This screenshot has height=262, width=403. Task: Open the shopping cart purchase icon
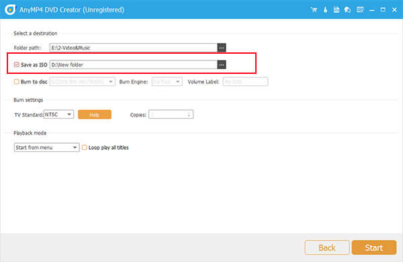(314, 10)
